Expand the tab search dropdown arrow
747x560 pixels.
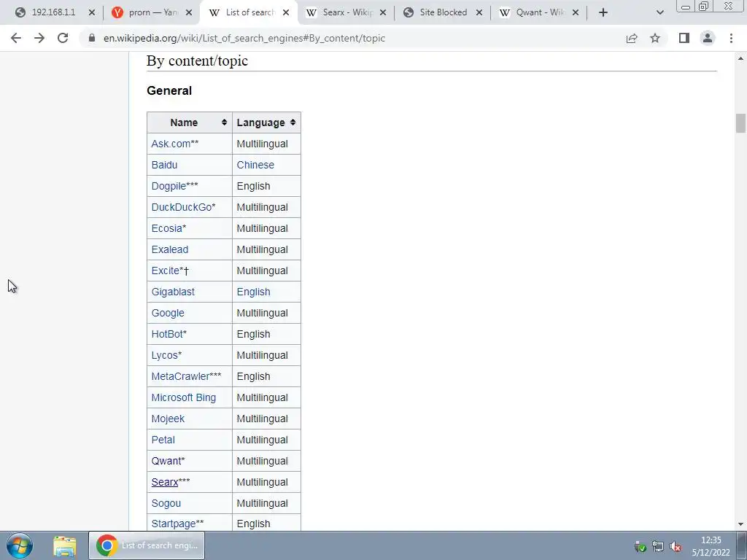pos(659,12)
